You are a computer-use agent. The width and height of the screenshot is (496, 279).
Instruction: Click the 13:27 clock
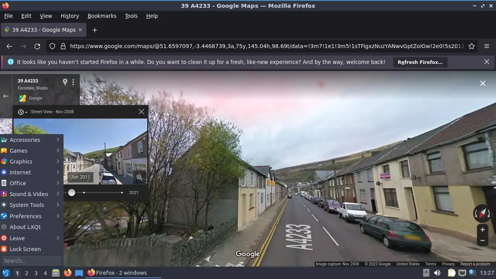pos(487,273)
